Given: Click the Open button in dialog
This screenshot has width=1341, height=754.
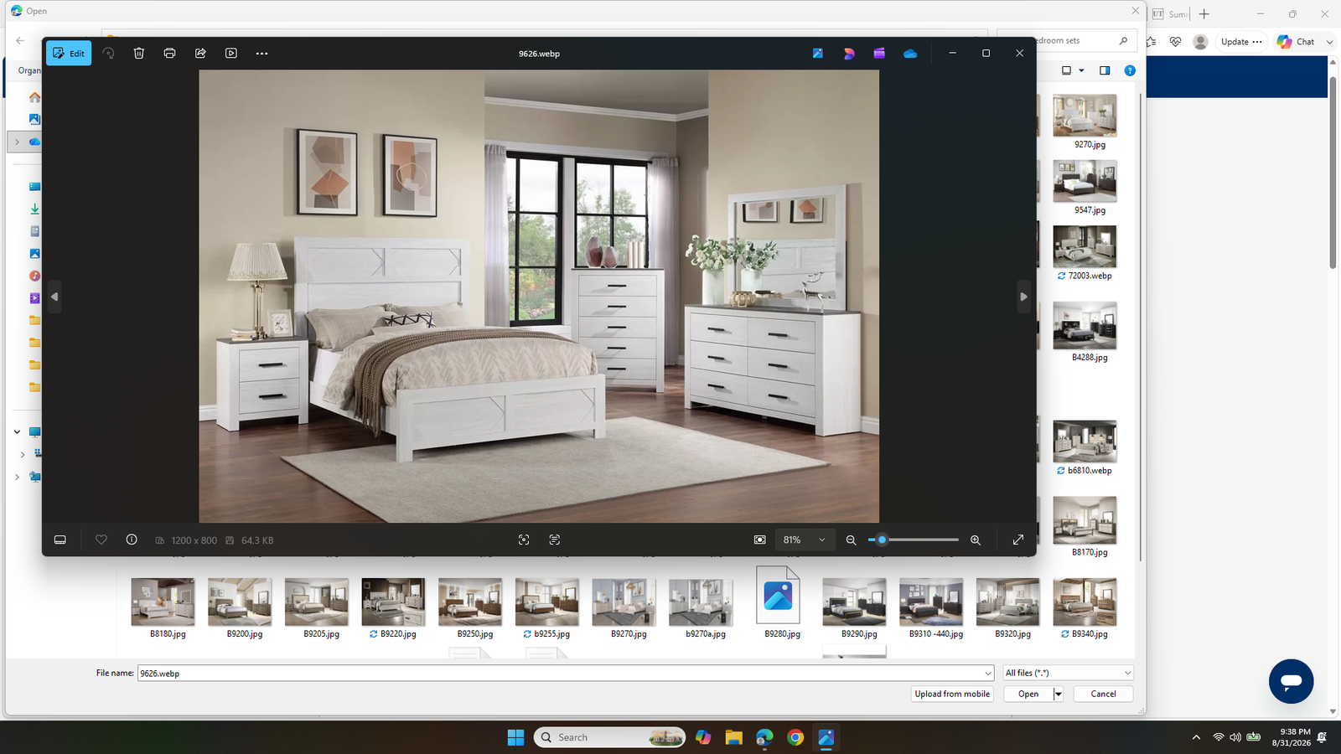Looking at the screenshot, I should coord(1028,694).
